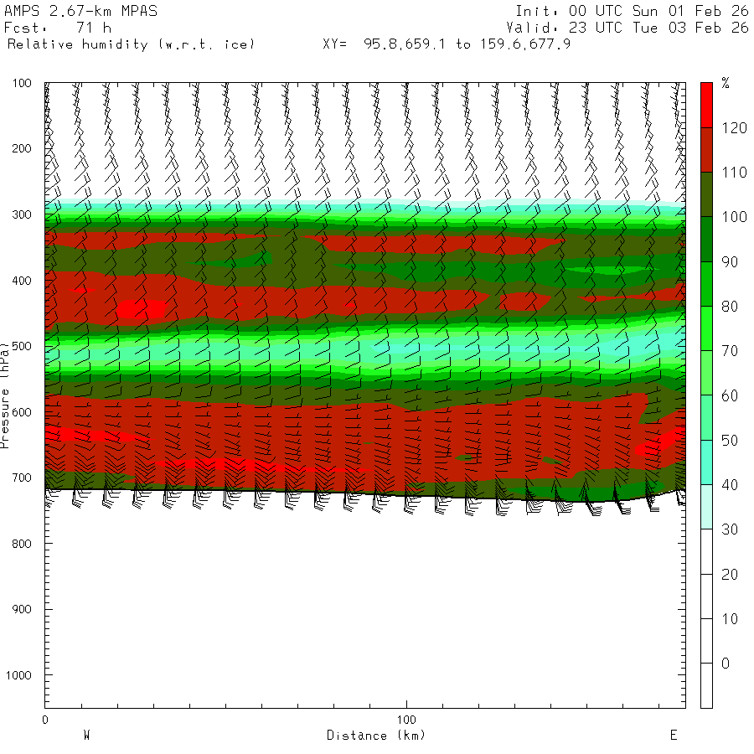The height and width of the screenshot is (754, 754).
Task: Click the colorbar label 0
Action: click(726, 664)
